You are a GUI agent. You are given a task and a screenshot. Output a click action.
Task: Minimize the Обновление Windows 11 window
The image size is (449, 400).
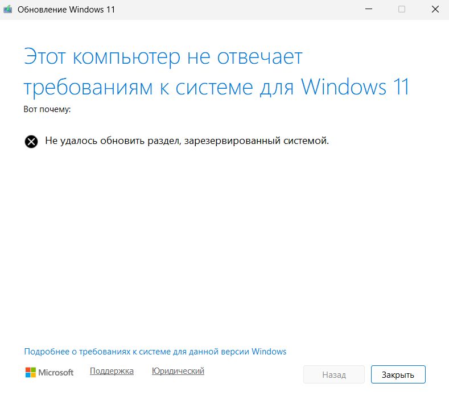pyautogui.click(x=369, y=9)
